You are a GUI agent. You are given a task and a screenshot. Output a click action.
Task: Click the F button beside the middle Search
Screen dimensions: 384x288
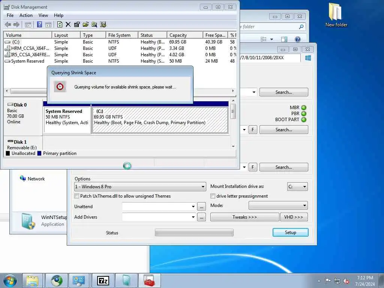[x=253, y=129]
